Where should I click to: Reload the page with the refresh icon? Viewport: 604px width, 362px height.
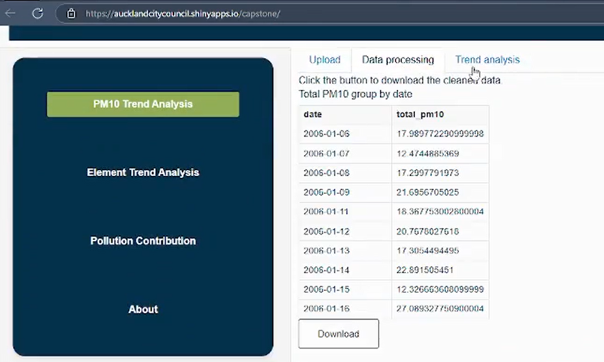tap(38, 13)
